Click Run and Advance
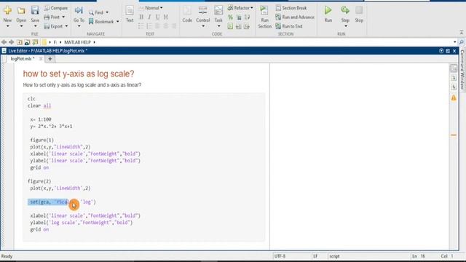 [x=295, y=17]
